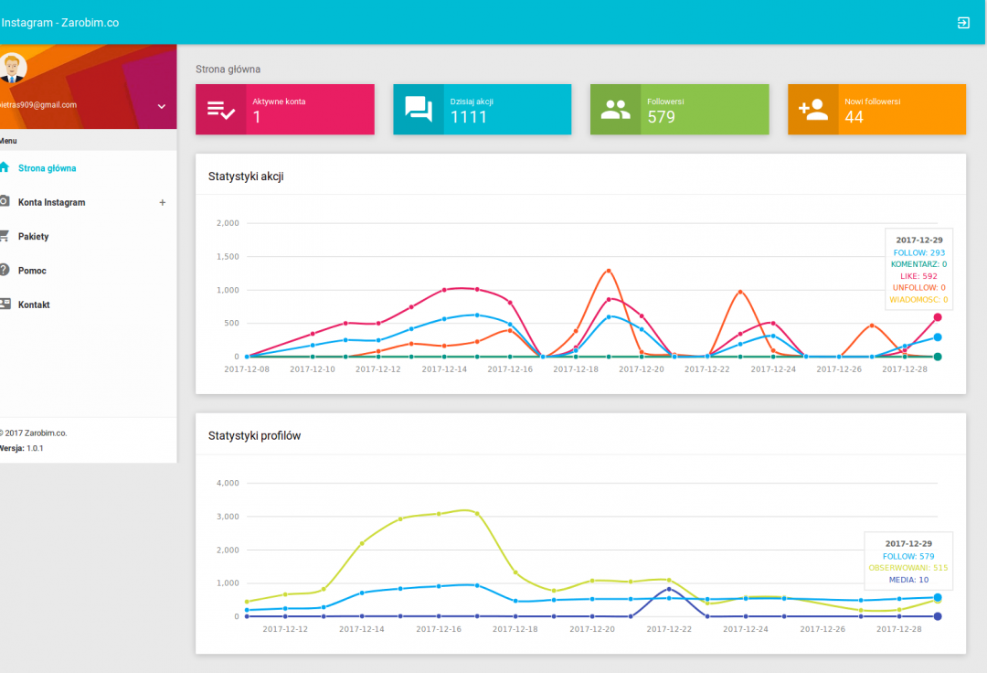Open the Pomoc help page
987x673 pixels.
point(32,271)
